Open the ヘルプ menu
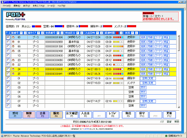187x138 pixels. click(61, 6)
